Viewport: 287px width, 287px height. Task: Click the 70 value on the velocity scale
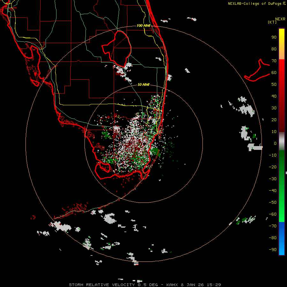(x=274, y=61)
